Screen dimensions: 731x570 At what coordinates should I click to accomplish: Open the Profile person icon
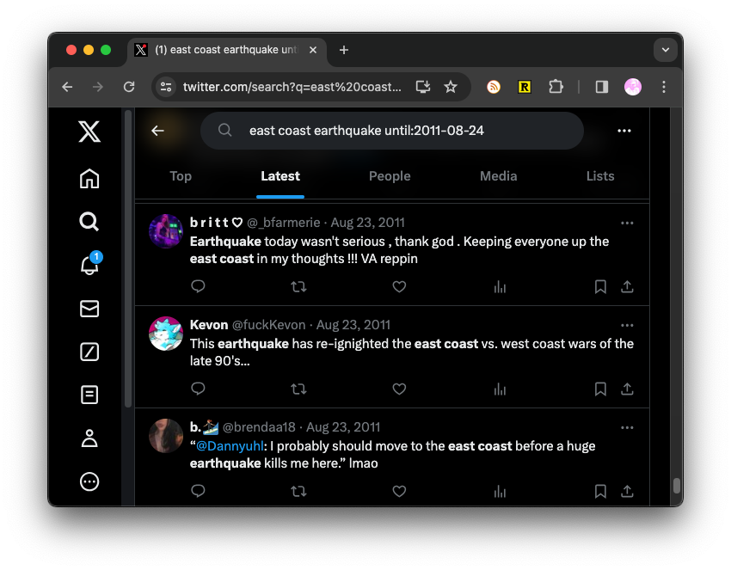[x=89, y=438]
